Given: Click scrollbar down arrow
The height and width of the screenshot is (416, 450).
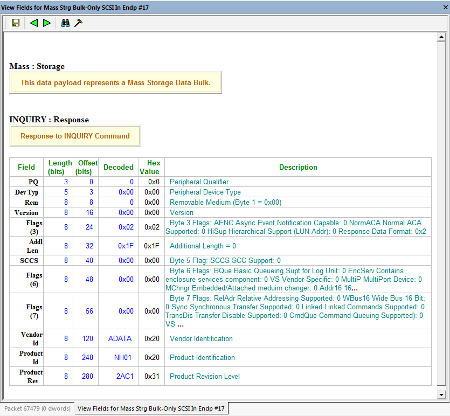Looking at the screenshot, I should click(x=441, y=395).
